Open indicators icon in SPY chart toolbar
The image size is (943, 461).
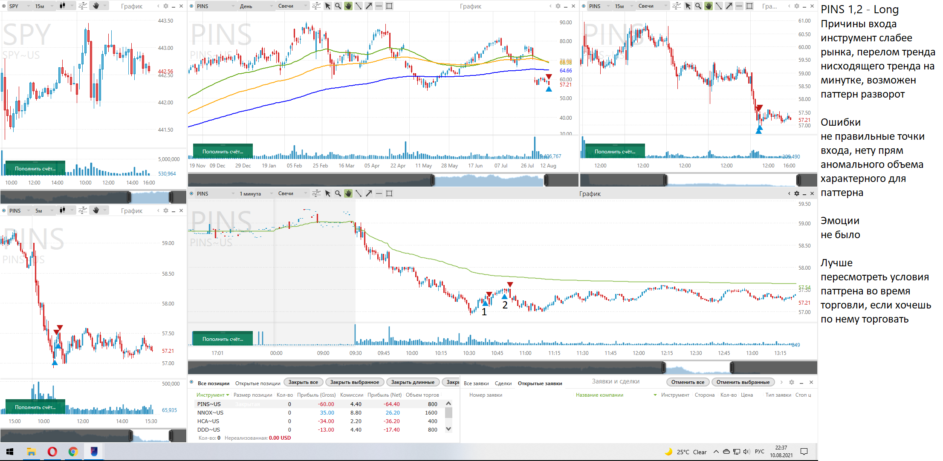pos(83,6)
